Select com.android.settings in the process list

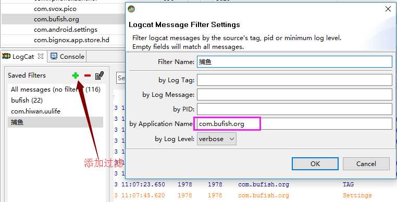63,30
